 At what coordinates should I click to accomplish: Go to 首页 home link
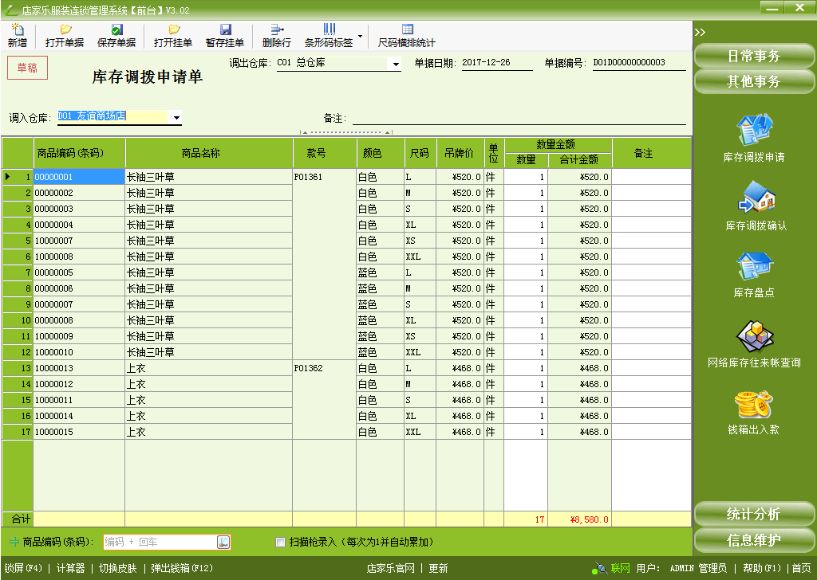[x=801, y=568]
